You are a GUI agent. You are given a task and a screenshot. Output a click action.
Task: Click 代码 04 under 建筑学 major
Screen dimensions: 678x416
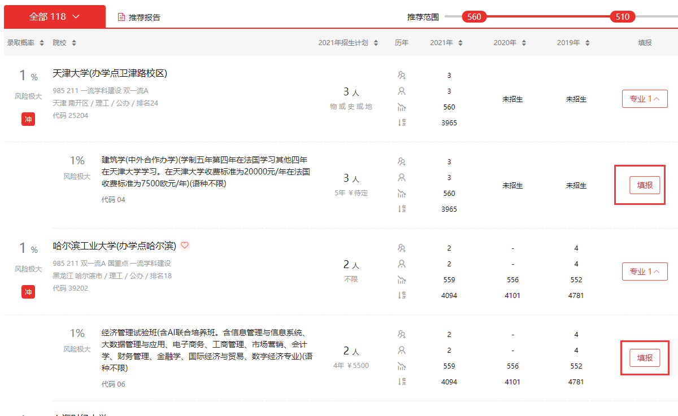(x=114, y=200)
